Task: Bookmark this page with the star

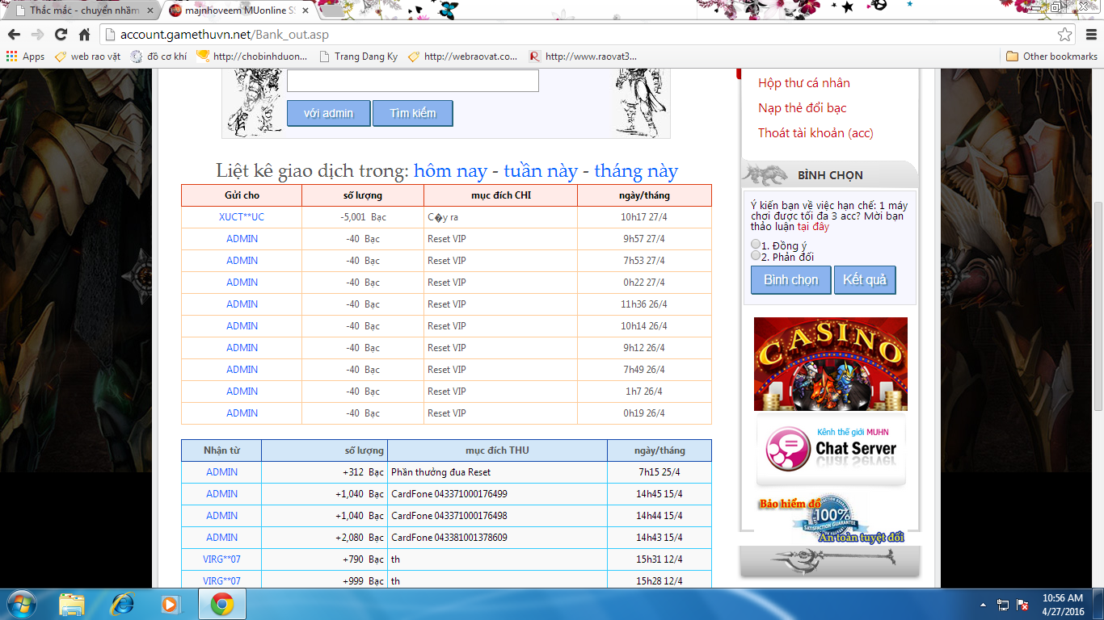Action: [x=1065, y=35]
